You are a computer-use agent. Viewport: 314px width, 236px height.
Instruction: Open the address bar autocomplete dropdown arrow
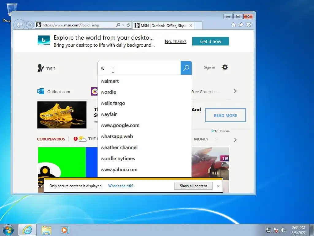click(123, 25)
